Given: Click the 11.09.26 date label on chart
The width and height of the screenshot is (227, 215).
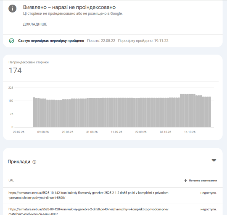Looking at the screenshot, I should tap(116, 132).
